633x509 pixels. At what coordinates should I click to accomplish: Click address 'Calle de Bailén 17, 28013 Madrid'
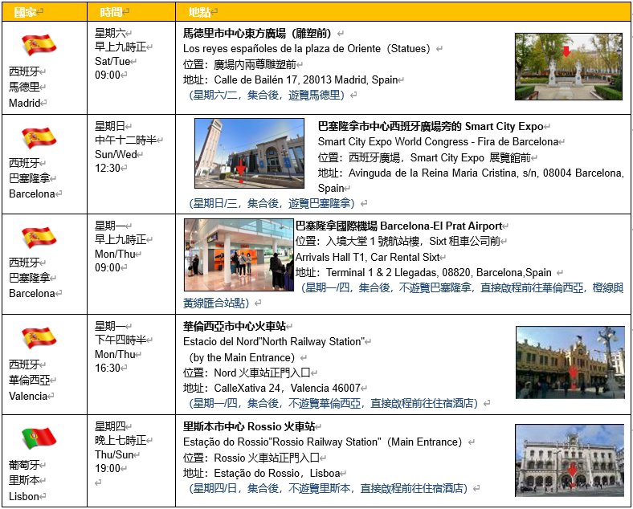click(291, 79)
